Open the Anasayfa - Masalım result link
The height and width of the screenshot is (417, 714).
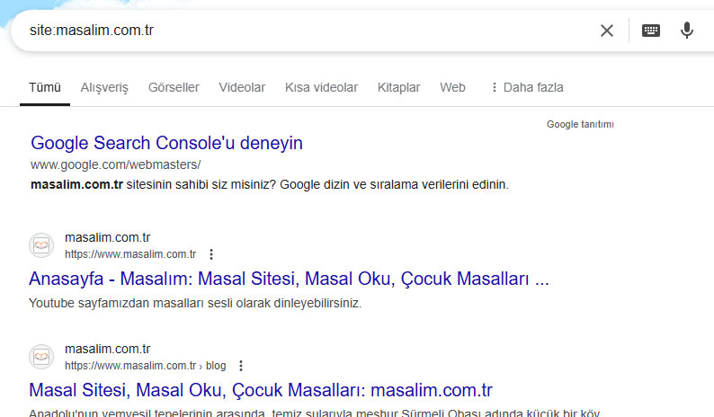coord(289,279)
